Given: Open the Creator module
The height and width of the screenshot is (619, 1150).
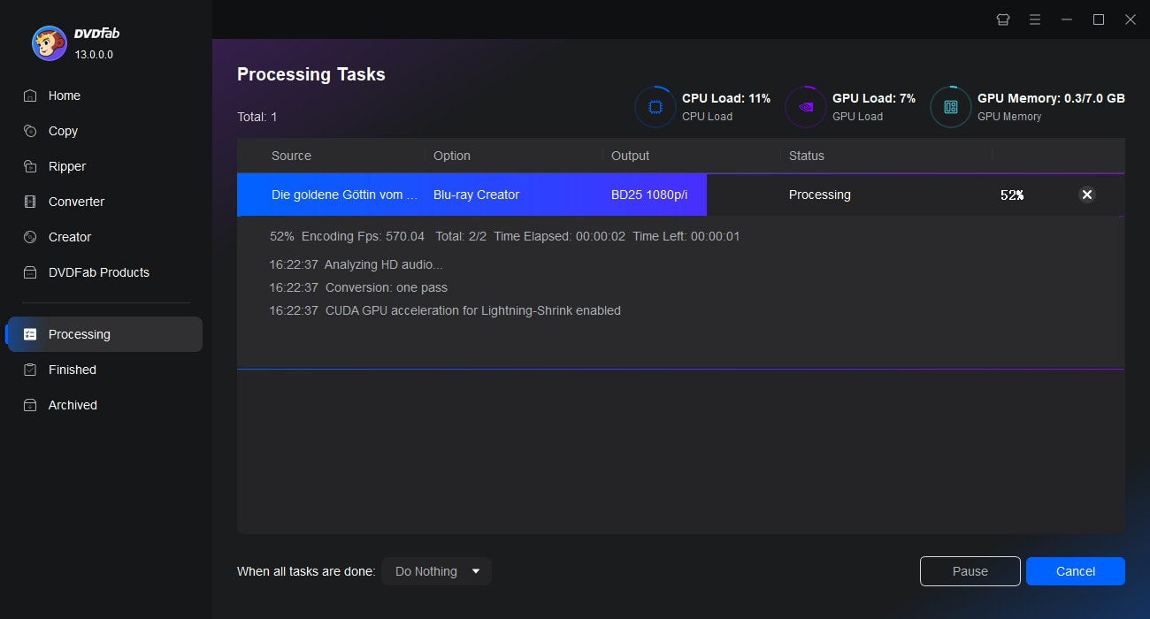Looking at the screenshot, I should coord(68,237).
